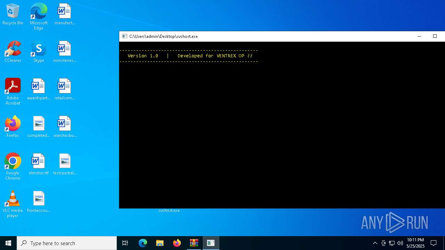Select the elmotor.rtf file
Viewport: 445px width, 250px height.
tap(39, 165)
